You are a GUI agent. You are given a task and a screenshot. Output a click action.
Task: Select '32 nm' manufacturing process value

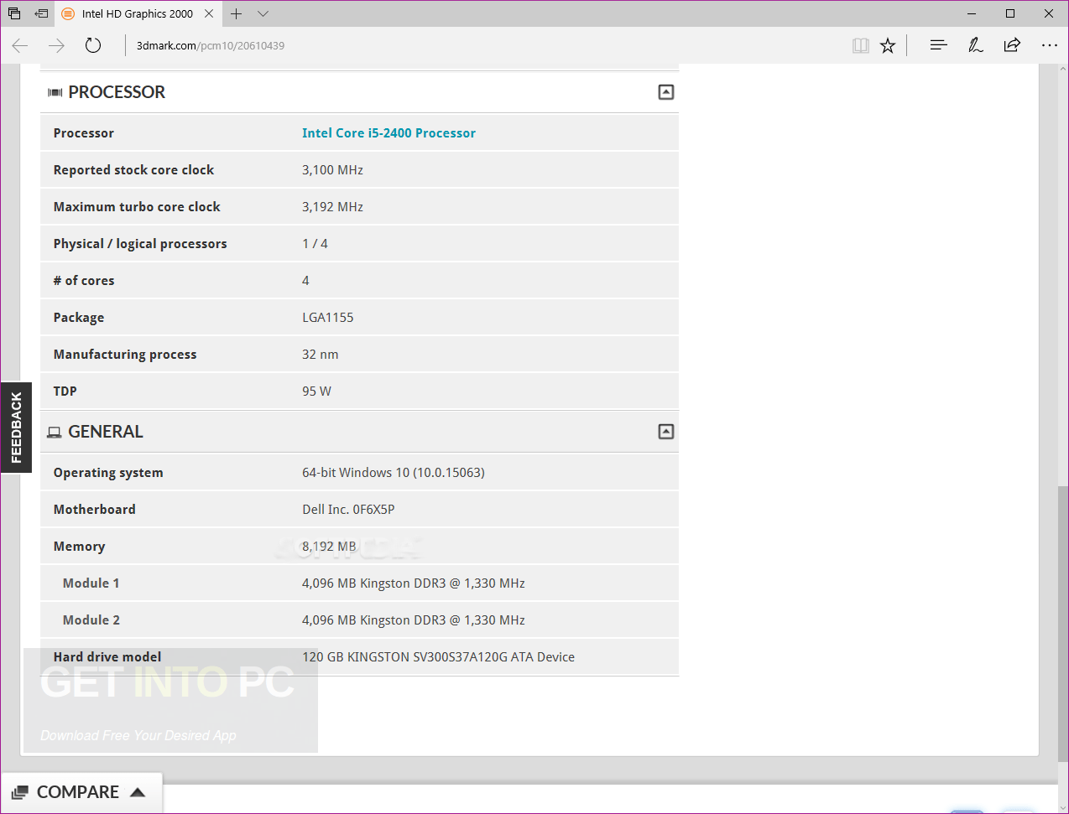pos(320,354)
